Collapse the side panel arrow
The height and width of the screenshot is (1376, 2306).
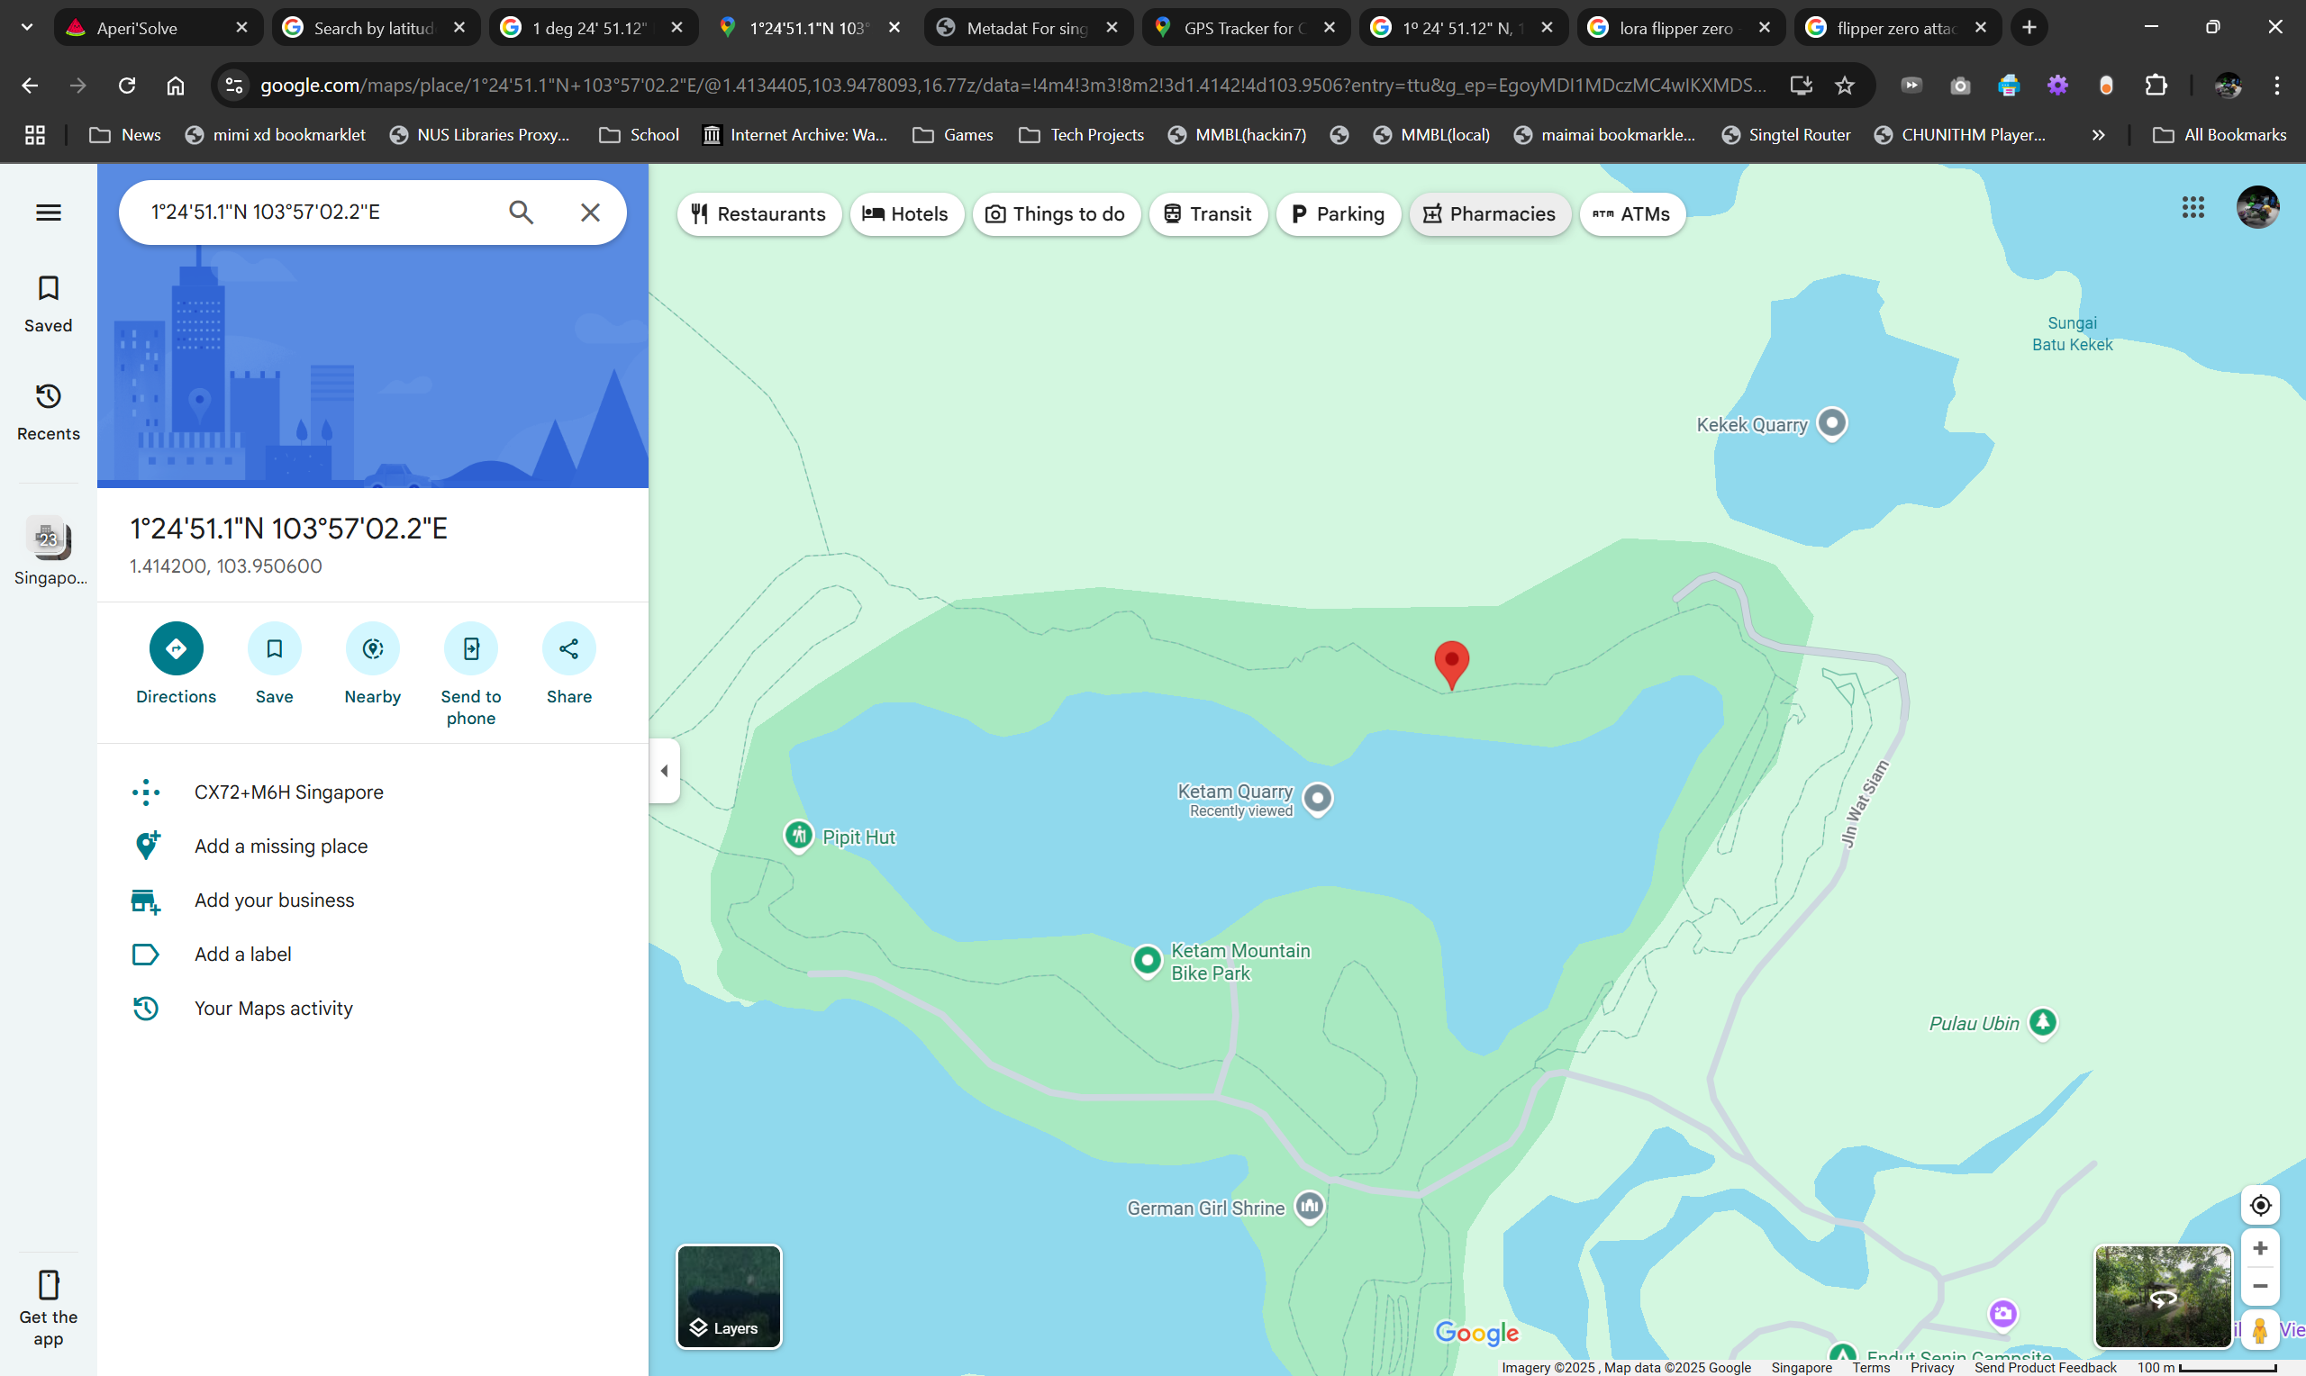[664, 771]
